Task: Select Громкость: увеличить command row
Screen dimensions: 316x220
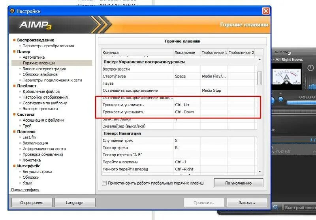Action: pos(179,105)
